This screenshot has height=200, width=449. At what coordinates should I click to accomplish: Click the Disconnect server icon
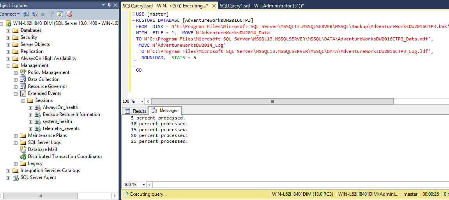tap(34, 14)
